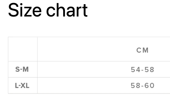Screen dimensions: 170x99
Task: Select the S-M row label
Action: click(x=22, y=69)
